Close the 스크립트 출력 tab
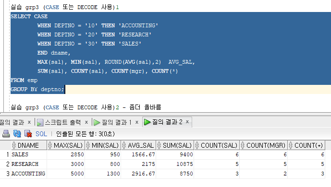The height and width of the screenshot is (187, 331). point(86,122)
